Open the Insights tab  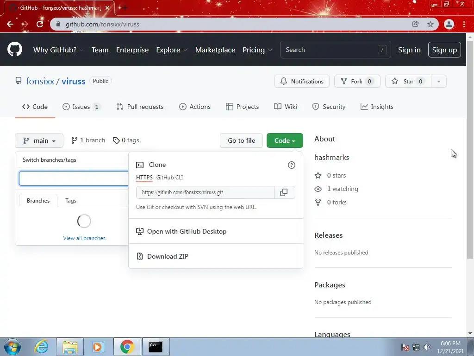377,107
